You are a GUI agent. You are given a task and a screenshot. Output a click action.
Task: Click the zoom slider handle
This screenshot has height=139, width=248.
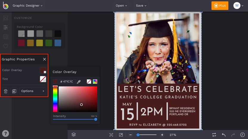click(x=138, y=135)
